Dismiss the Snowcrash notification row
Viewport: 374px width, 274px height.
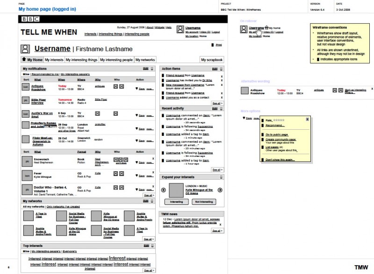[153, 159]
